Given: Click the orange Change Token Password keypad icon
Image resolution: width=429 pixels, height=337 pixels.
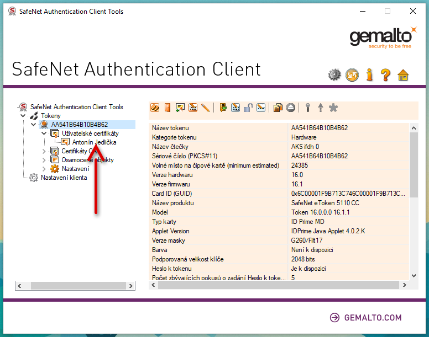Looking at the screenshot, I should [x=193, y=108].
